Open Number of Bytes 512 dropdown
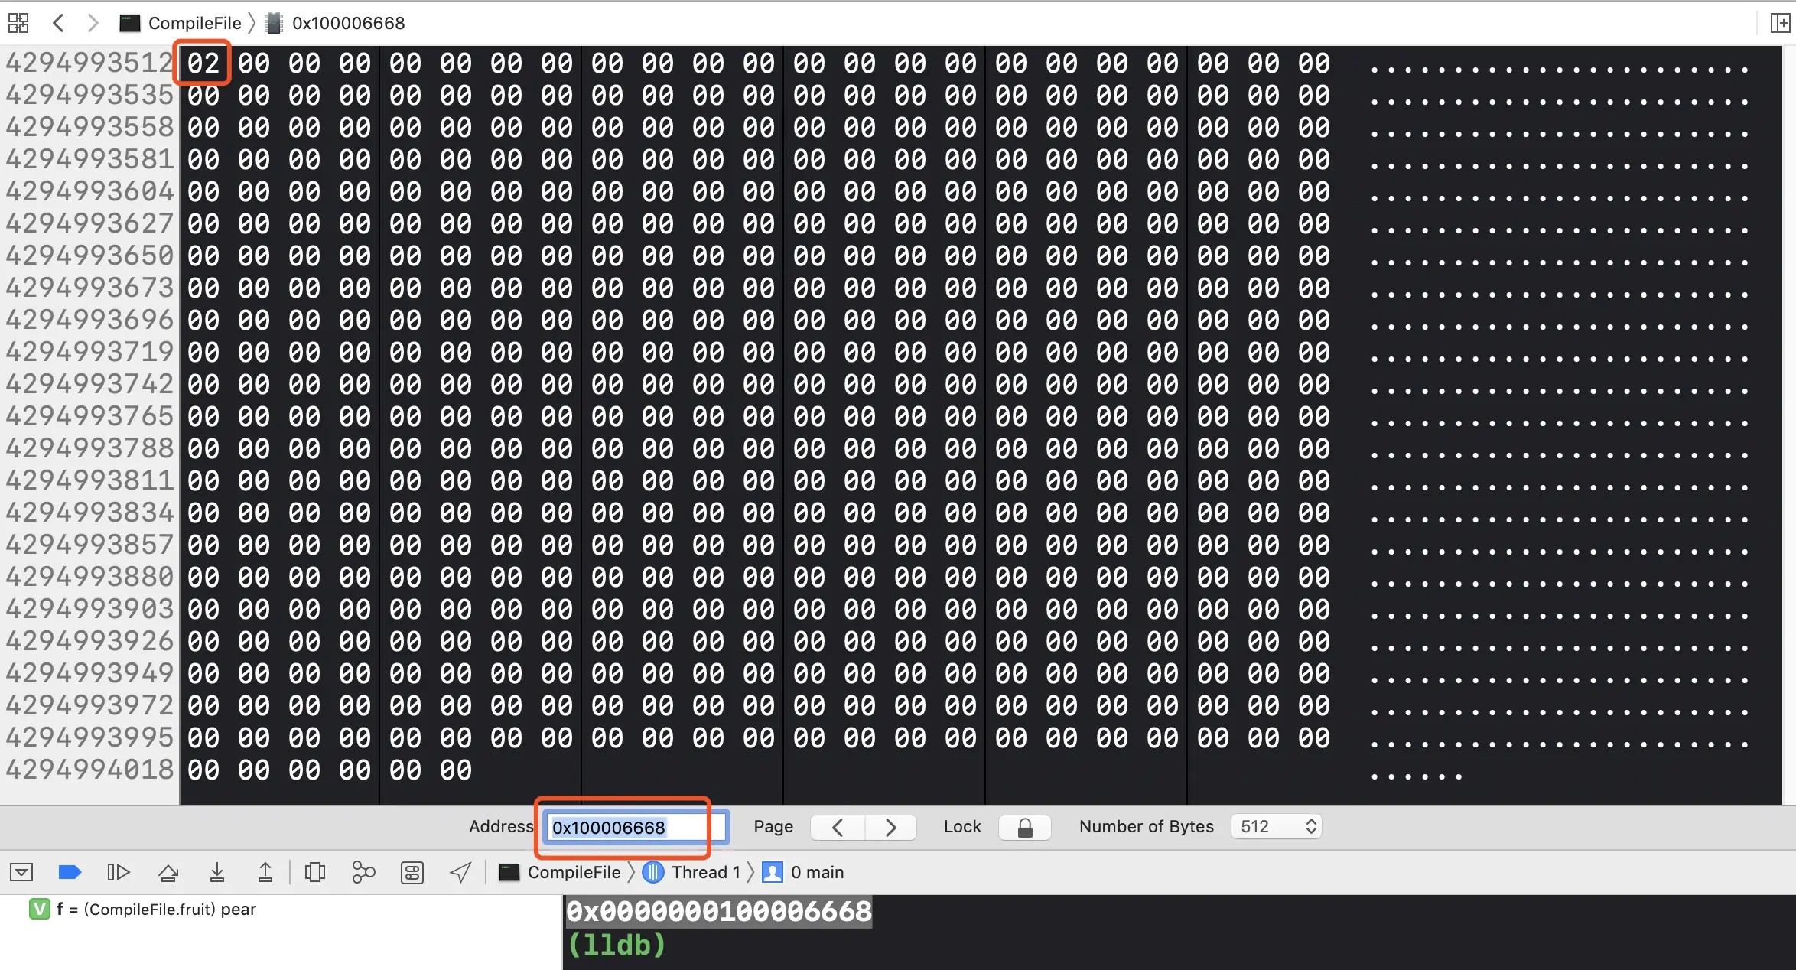 [1277, 827]
